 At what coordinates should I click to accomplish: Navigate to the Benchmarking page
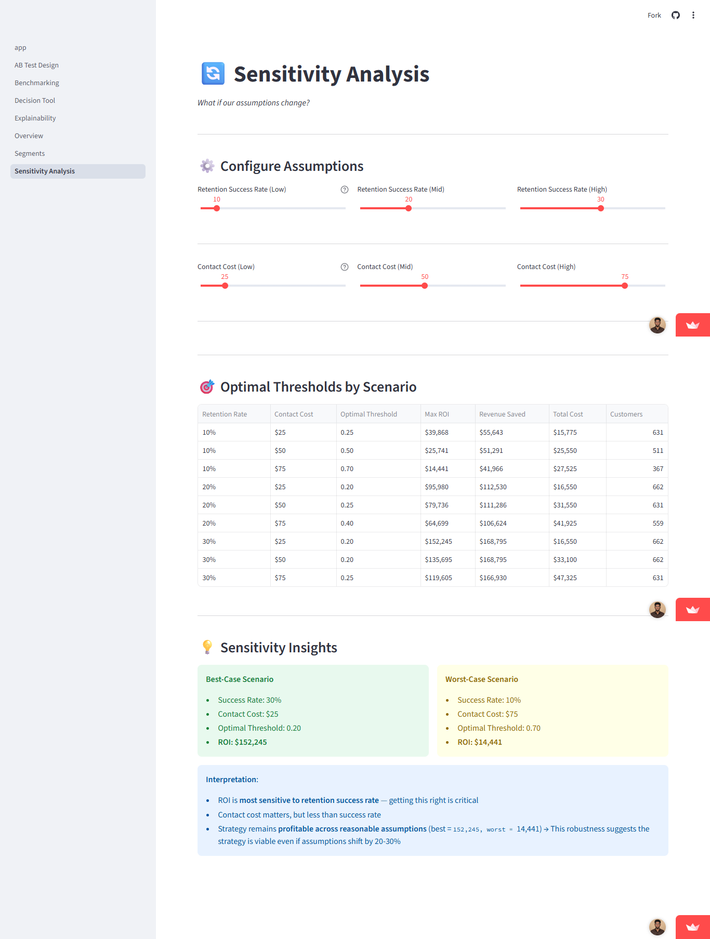78,83
